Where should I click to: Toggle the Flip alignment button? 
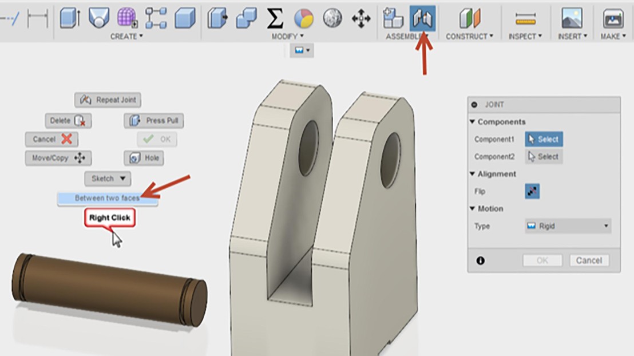(532, 191)
